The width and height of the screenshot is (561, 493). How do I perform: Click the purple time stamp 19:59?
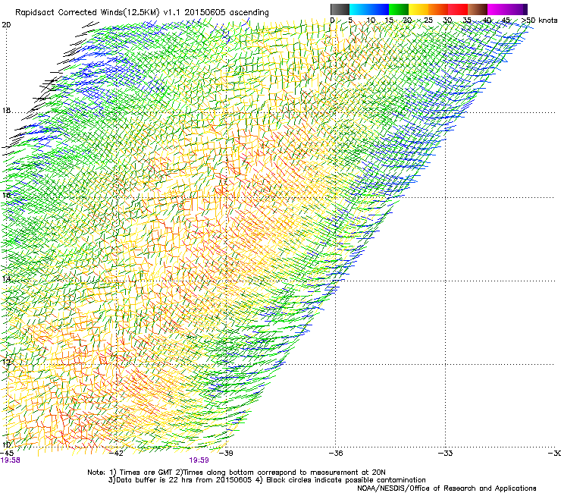tap(199, 460)
